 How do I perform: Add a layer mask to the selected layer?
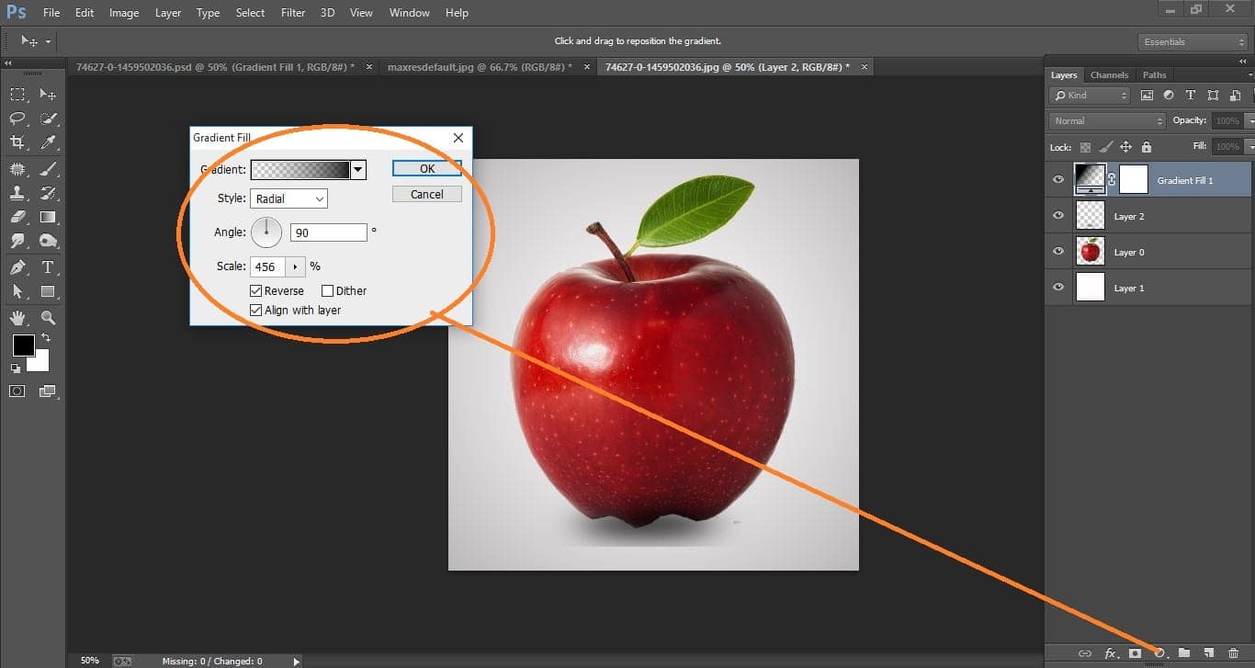tap(1135, 653)
